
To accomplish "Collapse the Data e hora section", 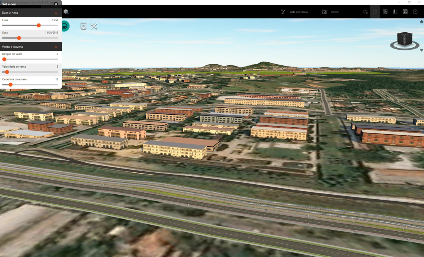I will coord(56,13).
